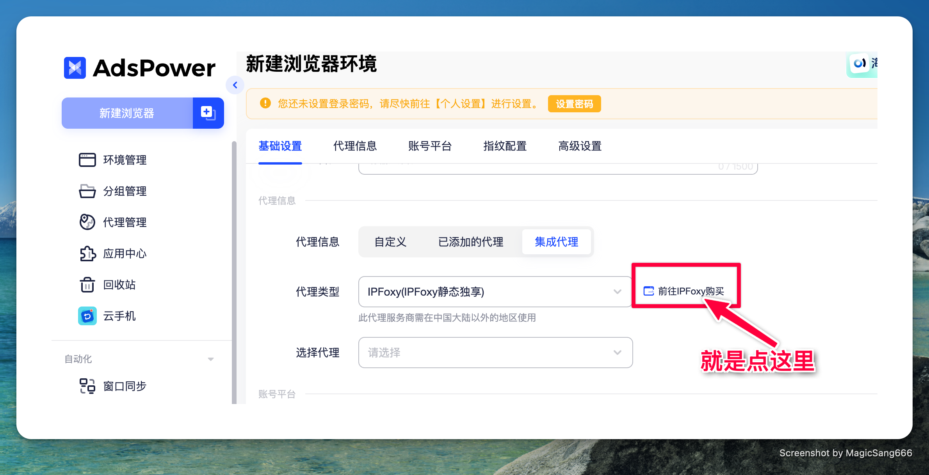
Task: Launch the 云手机 cloud phone feature
Action: point(119,316)
